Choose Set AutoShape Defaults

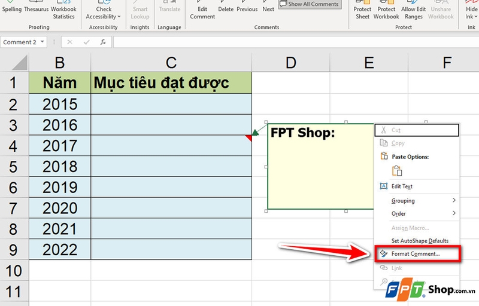[417, 241]
